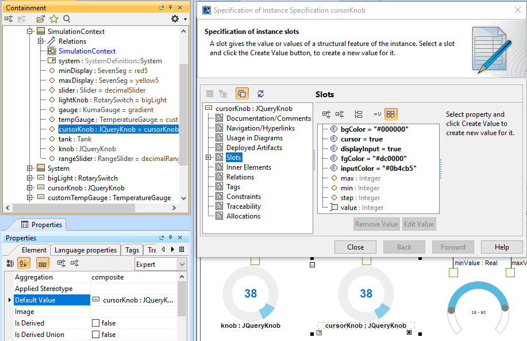Viewport: 527px width, 341px height.
Task: Open the folder icon in Containment toolbar
Action: click(x=41, y=19)
